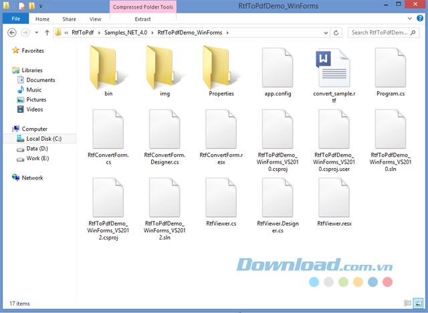The width and height of the screenshot is (428, 313).
Task: Open the Share ribbon tab
Action: click(x=69, y=19)
